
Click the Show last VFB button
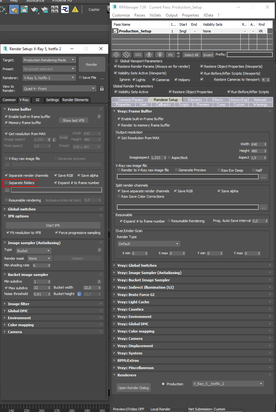(74, 120)
